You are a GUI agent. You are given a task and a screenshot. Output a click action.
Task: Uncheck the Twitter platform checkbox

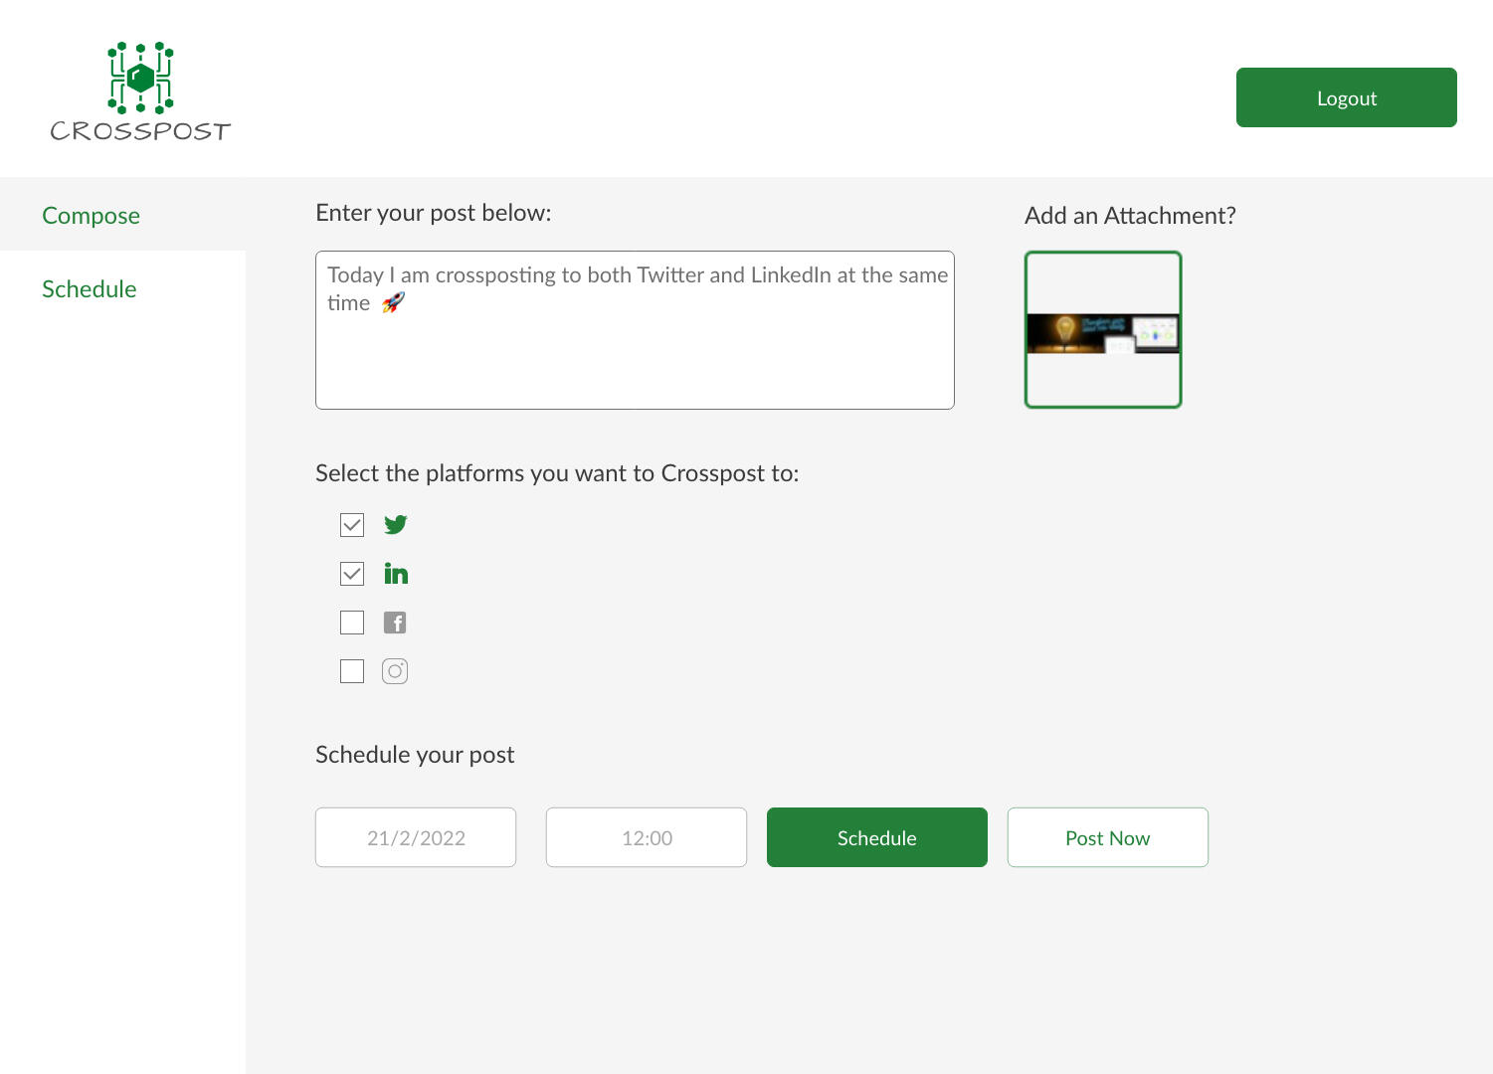pos(352,525)
